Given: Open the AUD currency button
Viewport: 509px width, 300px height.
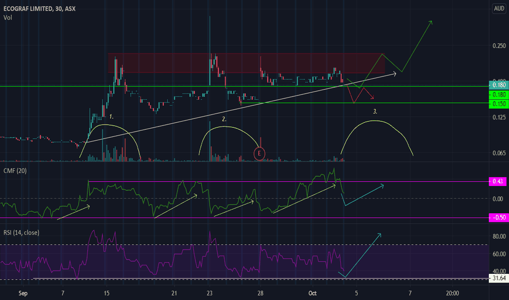Looking at the screenshot, I should click(499, 8).
